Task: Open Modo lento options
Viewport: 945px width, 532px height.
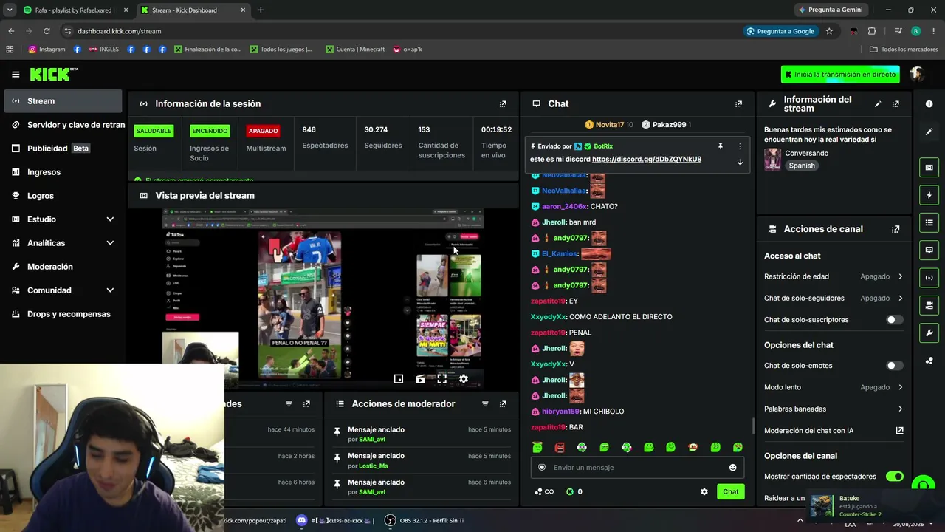Action: (x=834, y=387)
